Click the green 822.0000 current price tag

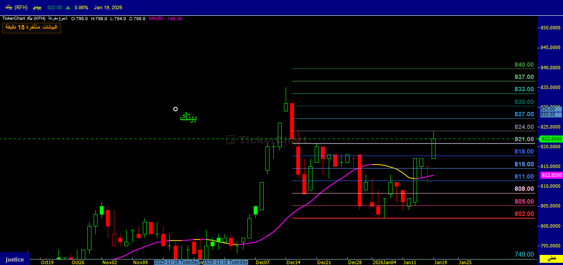tap(551, 139)
